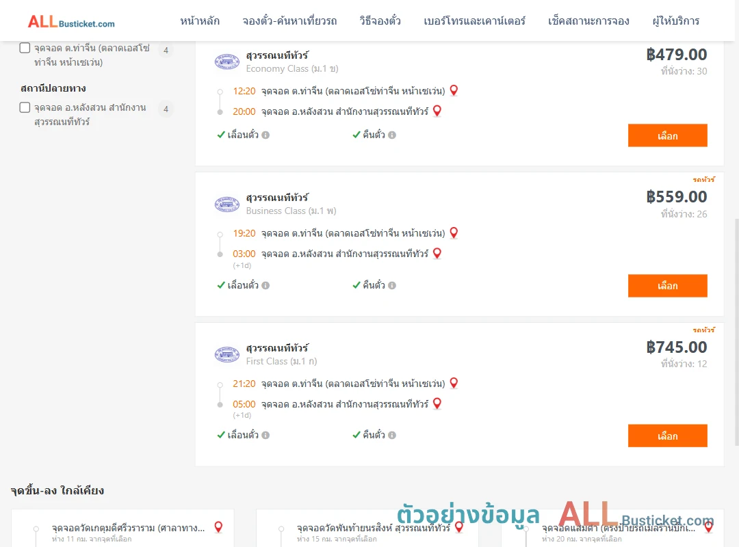Viewport: 739px width, 547px height.
Task: Click the รถทัวร์ tag on First Class card
Action: point(703,330)
